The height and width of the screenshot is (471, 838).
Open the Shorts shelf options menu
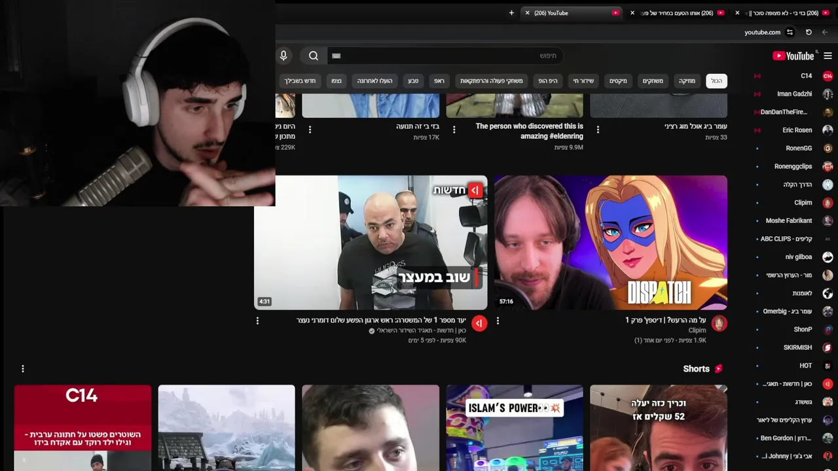[x=23, y=369]
